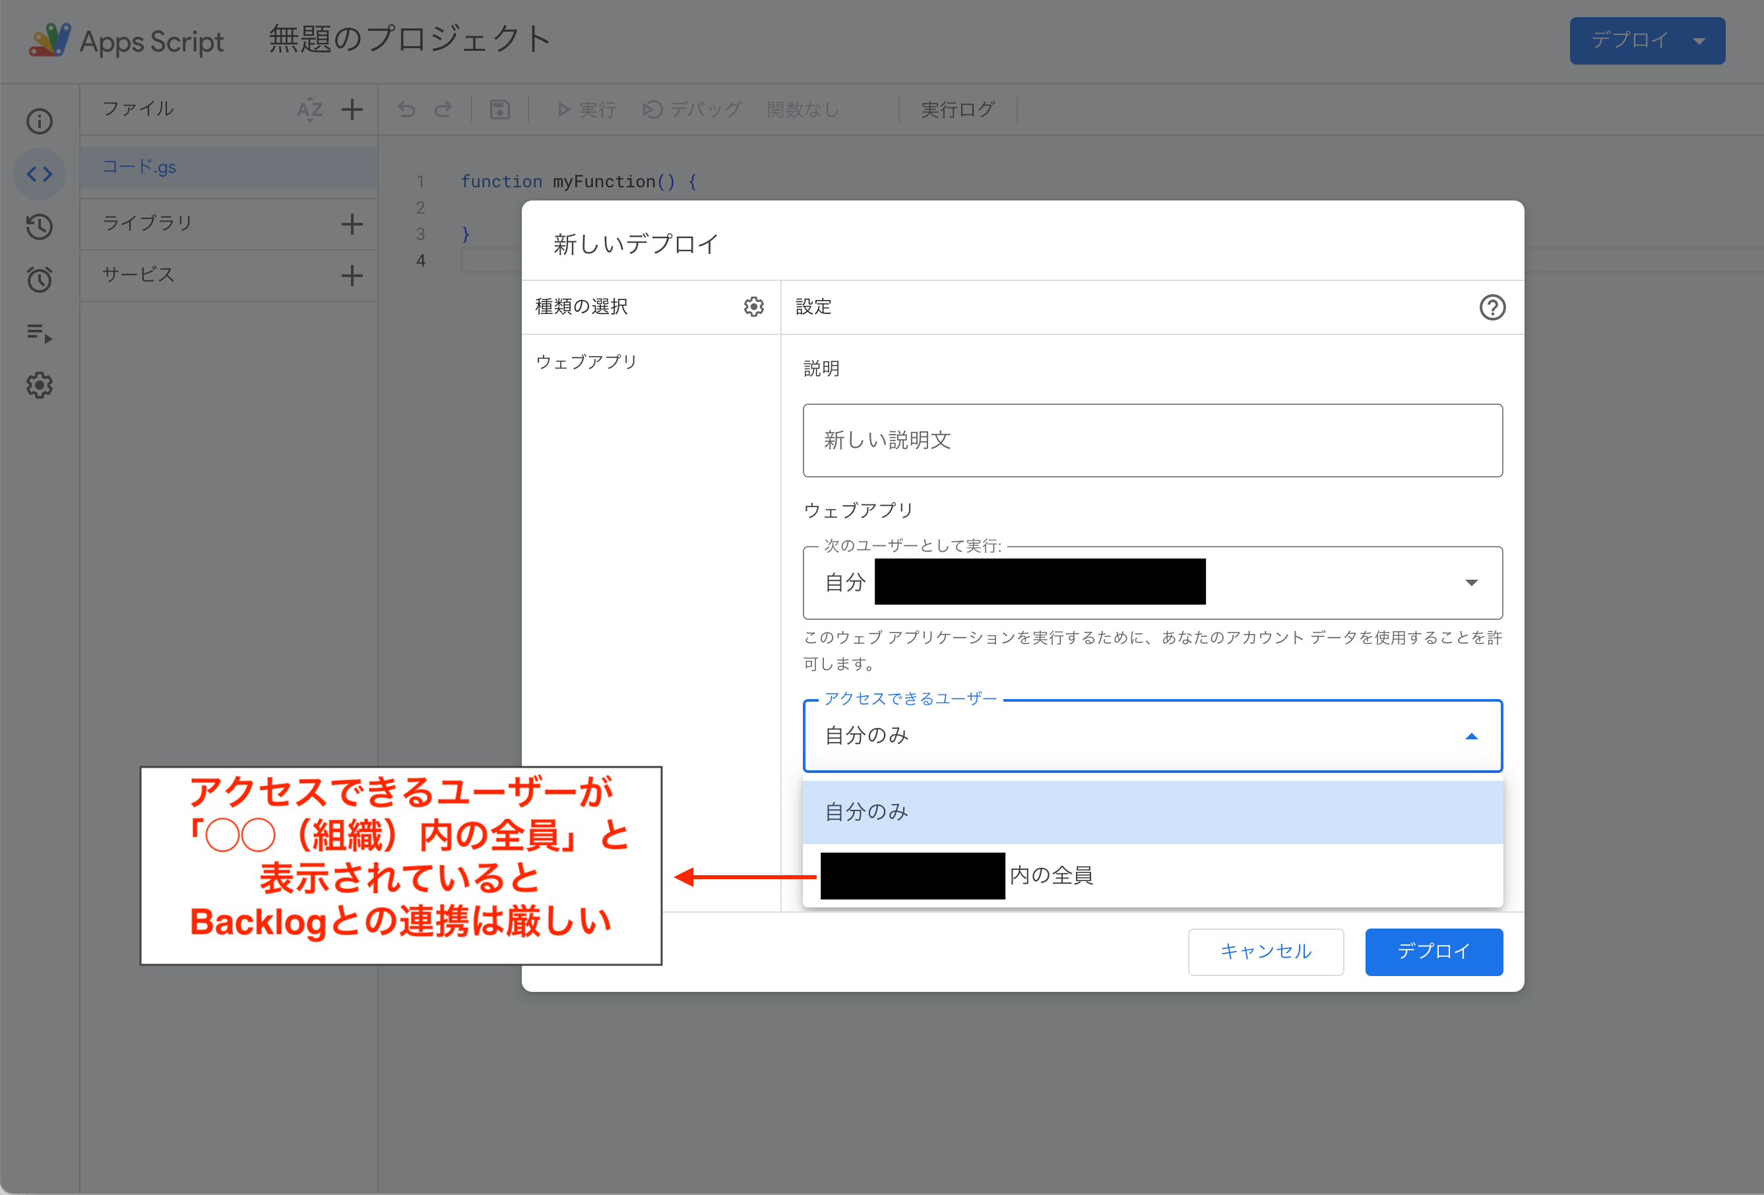Click the undo arrow in editor toolbar
Screen dimensions: 1764x1195
[x=407, y=110]
